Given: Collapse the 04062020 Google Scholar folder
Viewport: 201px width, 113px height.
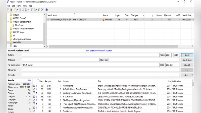Looking at the screenshot, I should point(8,22).
